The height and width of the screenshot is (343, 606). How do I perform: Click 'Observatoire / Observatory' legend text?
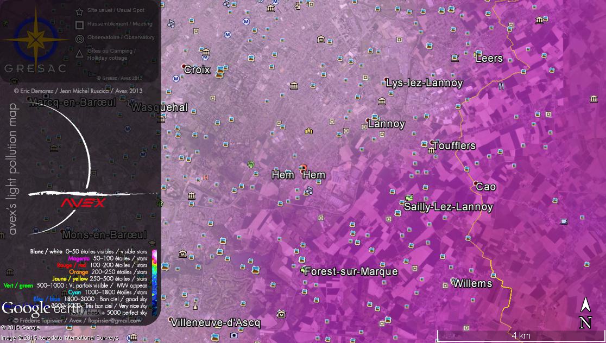(121, 37)
